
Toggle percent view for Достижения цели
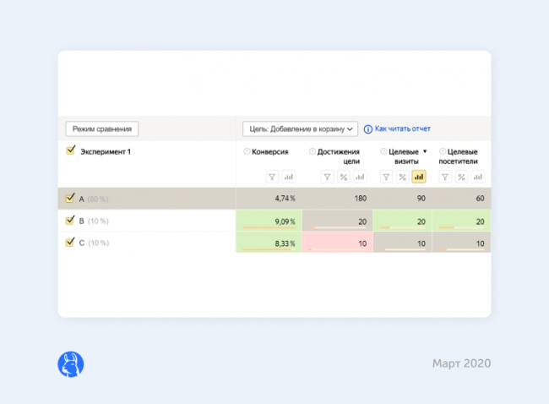click(x=344, y=177)
